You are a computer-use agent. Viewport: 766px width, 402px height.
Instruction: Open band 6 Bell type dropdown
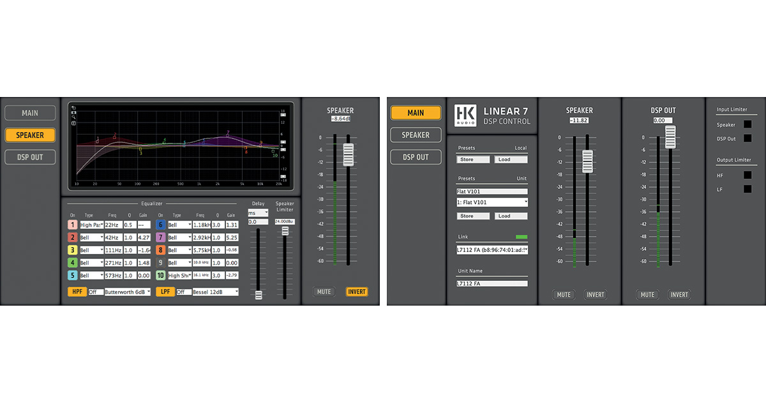point(179,225)
